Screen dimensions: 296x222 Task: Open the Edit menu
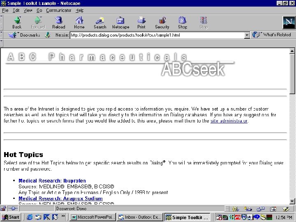pyautogui.click(x=16, y=10)
